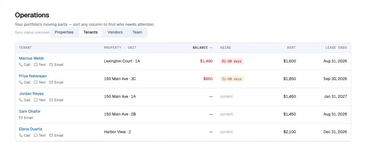Sort by Tenant column header
This screenshot has width=366, height=149.
[25, 47]
